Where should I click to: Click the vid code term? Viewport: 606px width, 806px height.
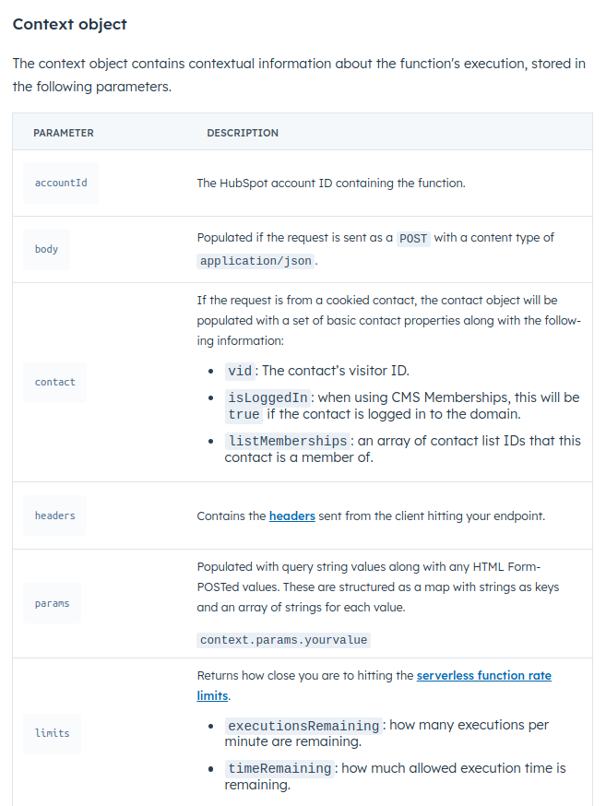point(240,371)
